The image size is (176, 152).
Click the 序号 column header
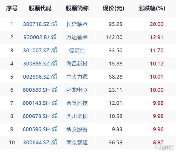pos(12,8)
